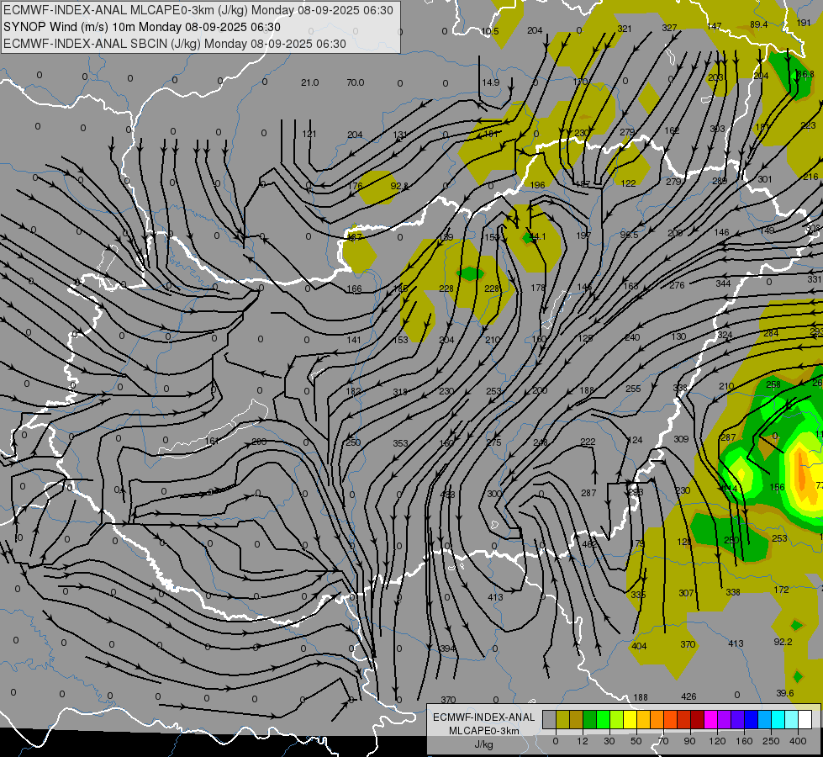The width and height of the screenshot is (823, 757).
Task: Click the map value 44.1
Action: 537,237
